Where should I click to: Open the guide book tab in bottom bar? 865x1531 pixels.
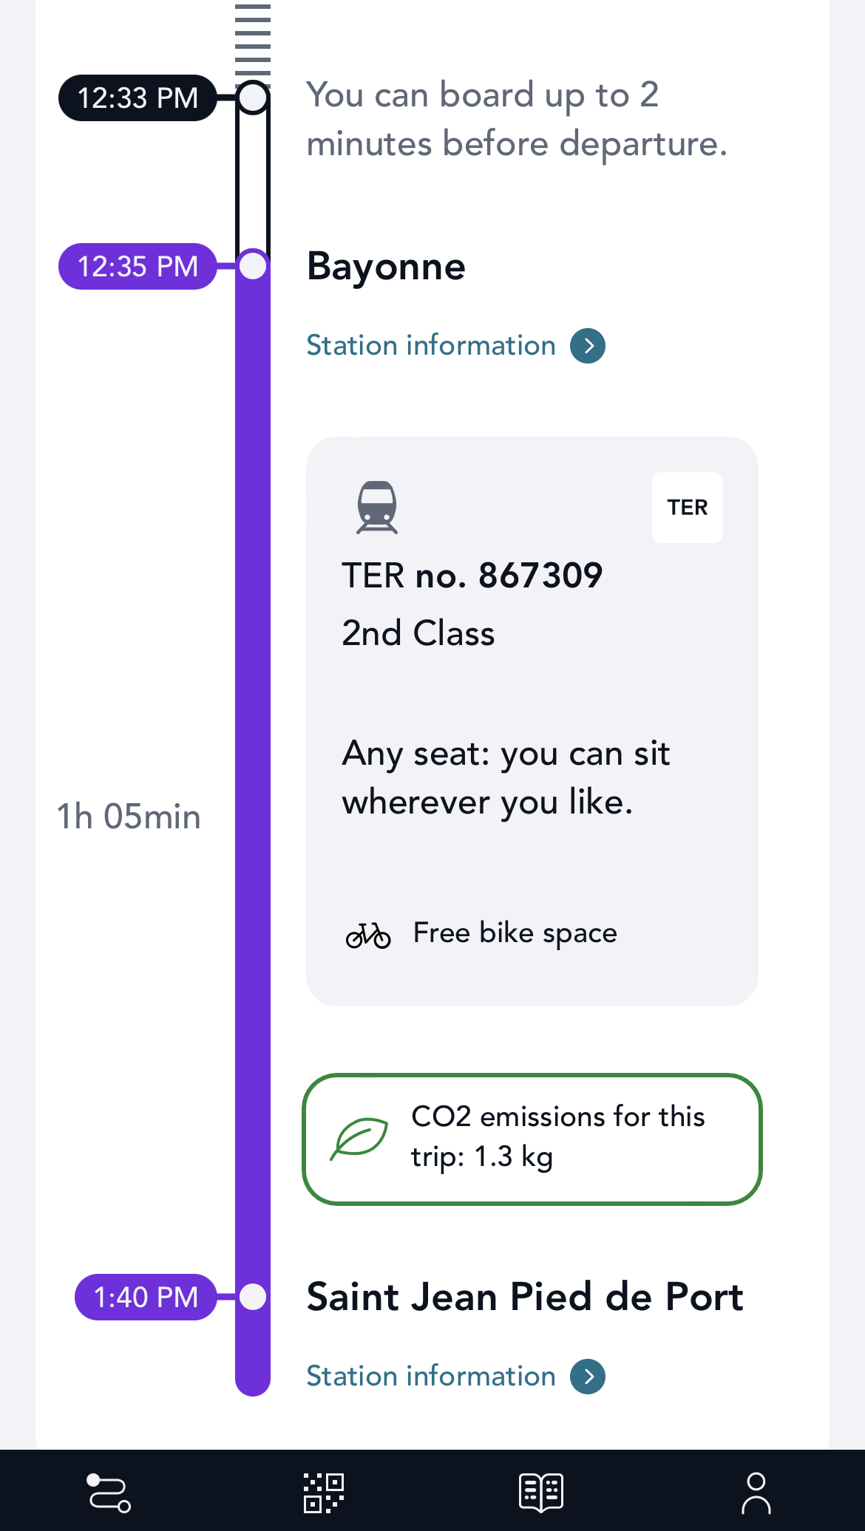pos(540,1493)
